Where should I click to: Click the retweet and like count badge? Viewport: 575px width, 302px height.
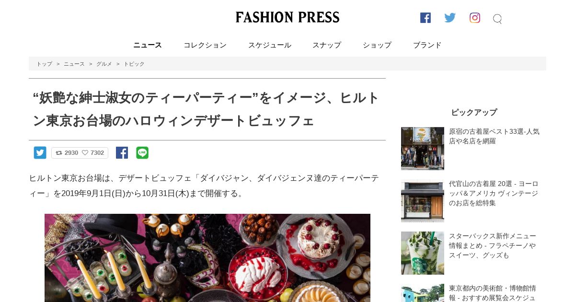click(80, 153)
